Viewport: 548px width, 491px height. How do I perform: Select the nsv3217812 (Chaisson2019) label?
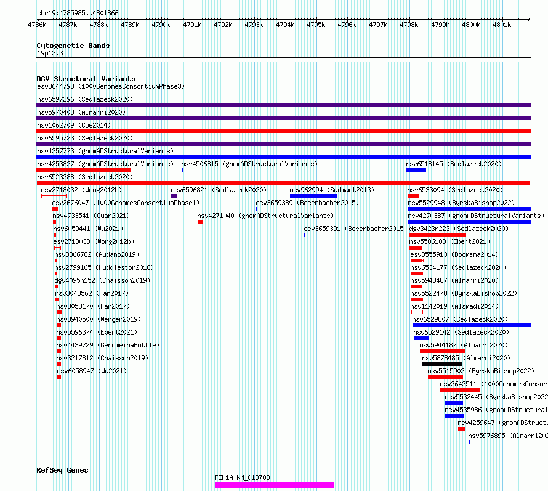[102, 358]
